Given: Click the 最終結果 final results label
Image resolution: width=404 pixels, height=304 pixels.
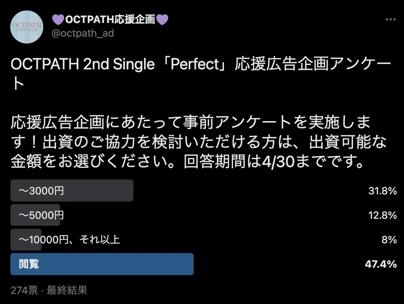Looking at the screenshot, I should 67,290.
